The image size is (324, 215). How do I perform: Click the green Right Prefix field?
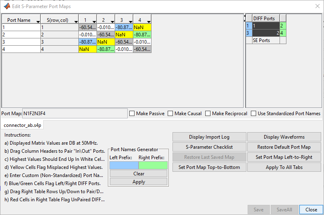pyautogui.click(x=153, y=165)
